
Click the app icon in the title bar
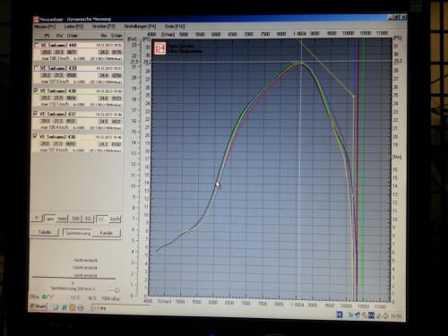click(36, 20)
